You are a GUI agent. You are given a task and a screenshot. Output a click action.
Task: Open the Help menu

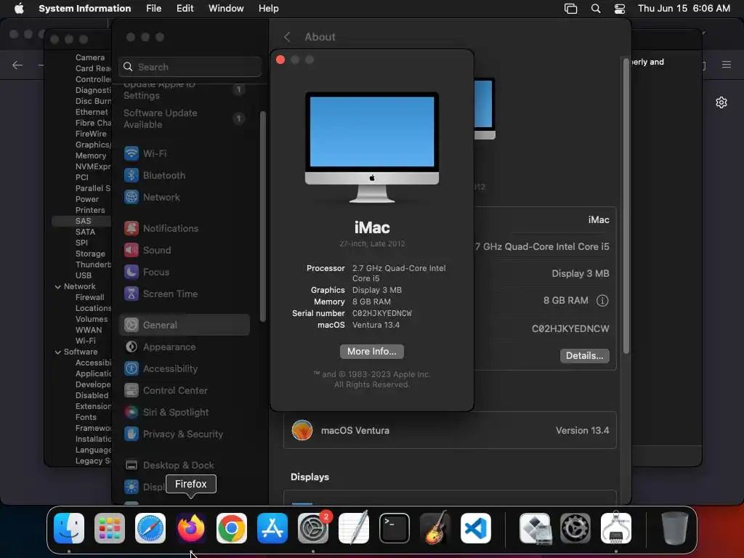(269, 9)
